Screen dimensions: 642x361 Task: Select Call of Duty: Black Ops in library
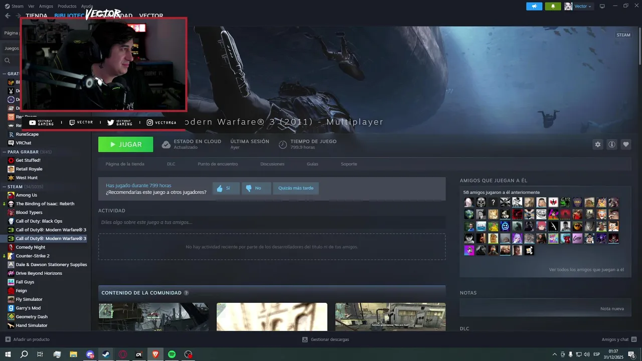pyautogui.click(x=39, y=221)
